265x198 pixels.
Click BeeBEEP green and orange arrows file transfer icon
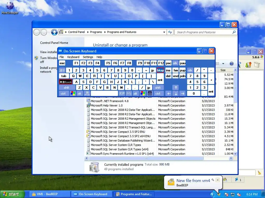point(248,65)
